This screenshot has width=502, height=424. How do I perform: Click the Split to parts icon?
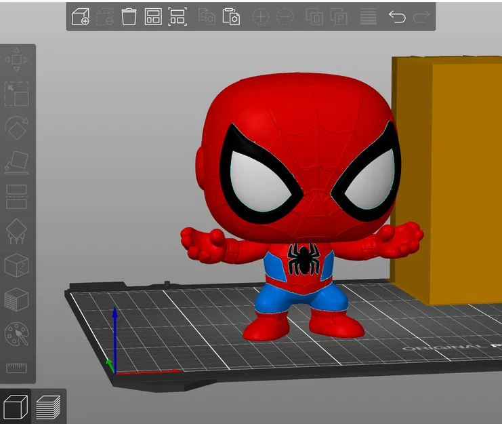click(339, 17)
